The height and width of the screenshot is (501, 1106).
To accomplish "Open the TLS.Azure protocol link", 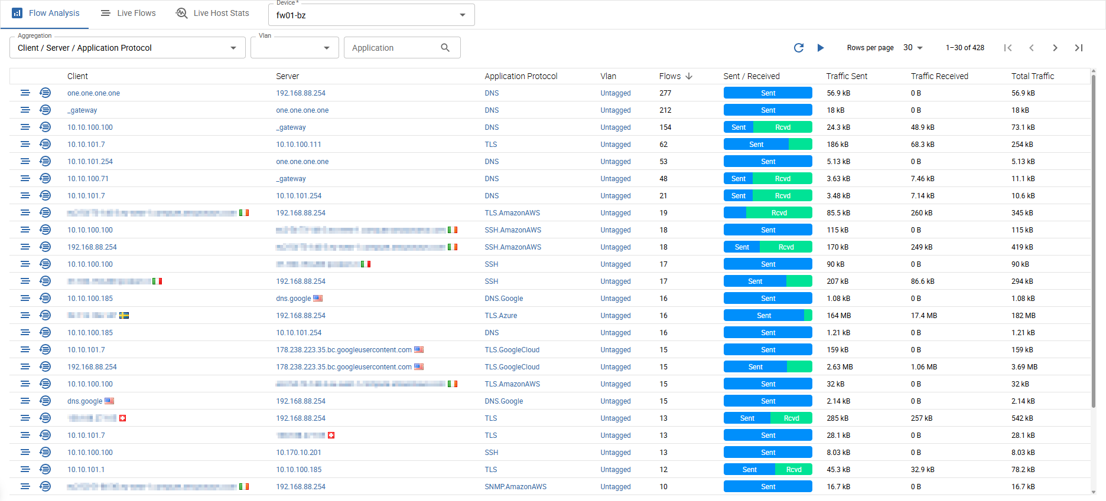I will (x=501, y=316).
